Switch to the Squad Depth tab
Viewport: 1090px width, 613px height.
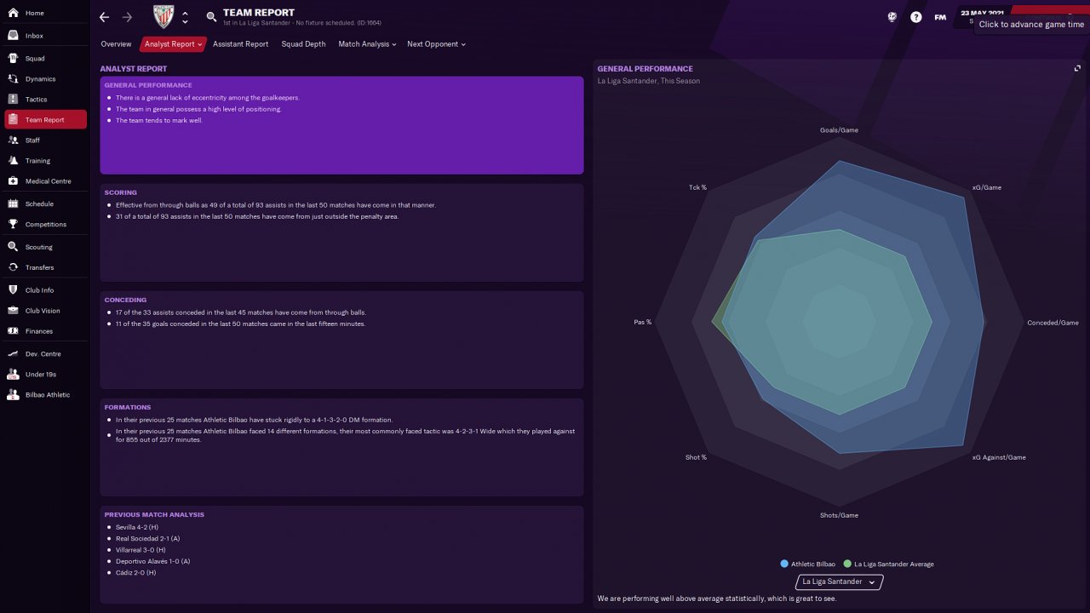303,44
